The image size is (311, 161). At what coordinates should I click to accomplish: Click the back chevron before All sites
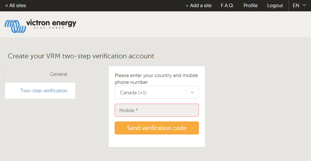point(7,6)
